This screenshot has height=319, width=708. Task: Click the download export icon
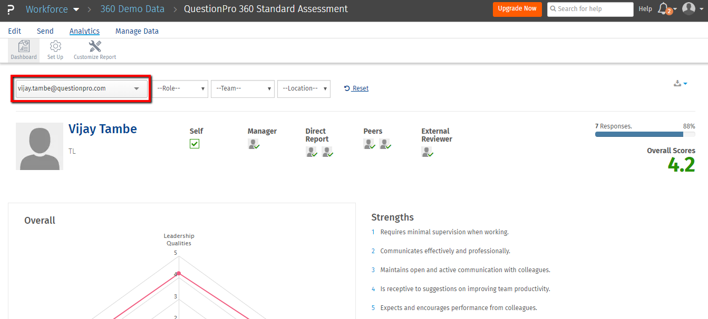[678, 83]
